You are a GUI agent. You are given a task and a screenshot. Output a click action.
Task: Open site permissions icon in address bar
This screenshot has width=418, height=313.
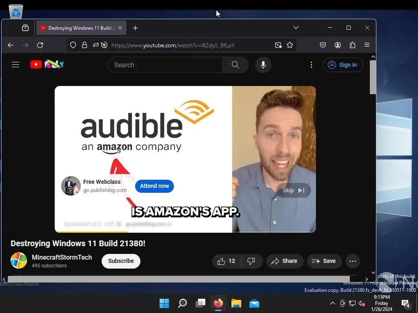coord(96,45)
